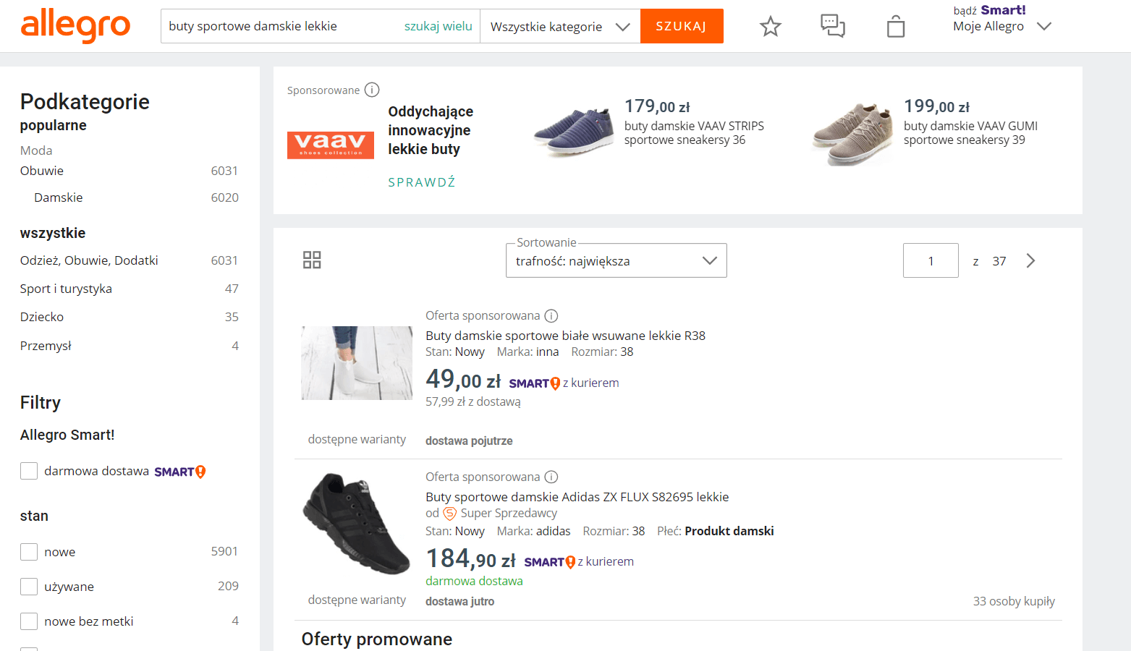Open the shopping cart icon
The width and height of the screenshot is (1131, 651).
click(x=895, y=26)
